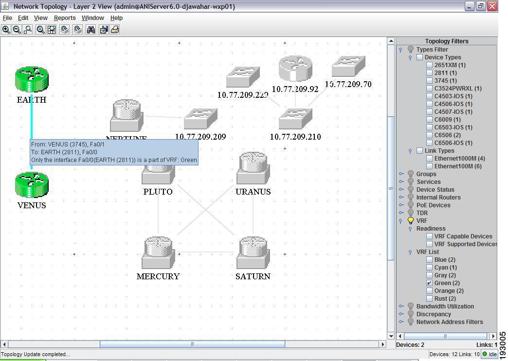Expand Bandwidth Utilization filters

402,306
